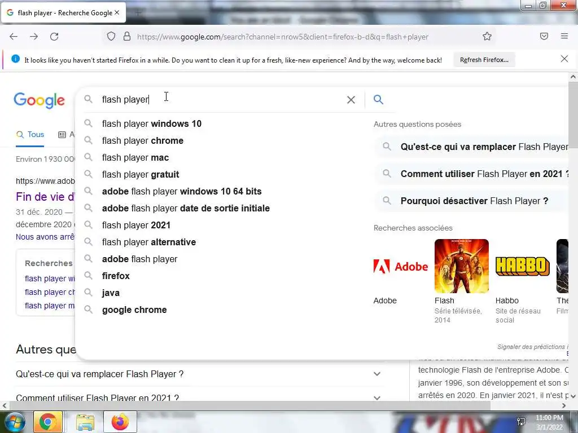This screenshot has width=578, height=433.
Task: Click the padlock site info icon
Action: [x=127, y=37]
